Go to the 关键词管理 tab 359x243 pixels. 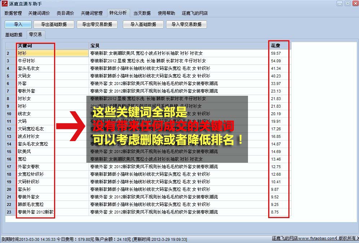pyautogui.click(x=92, y=13)
